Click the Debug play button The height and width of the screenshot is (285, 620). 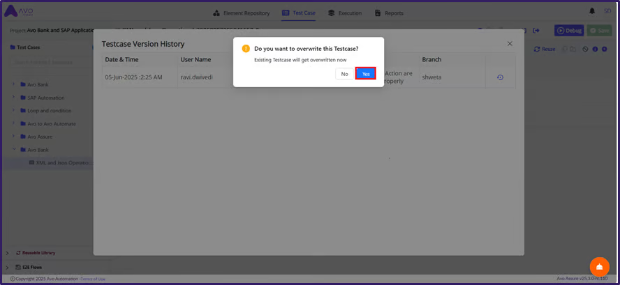pos(569,31)
